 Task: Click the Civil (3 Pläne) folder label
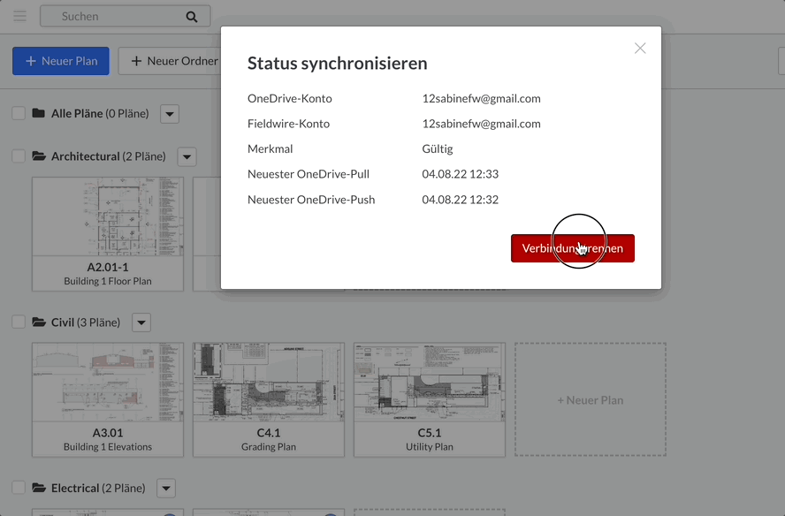[86, 322]
